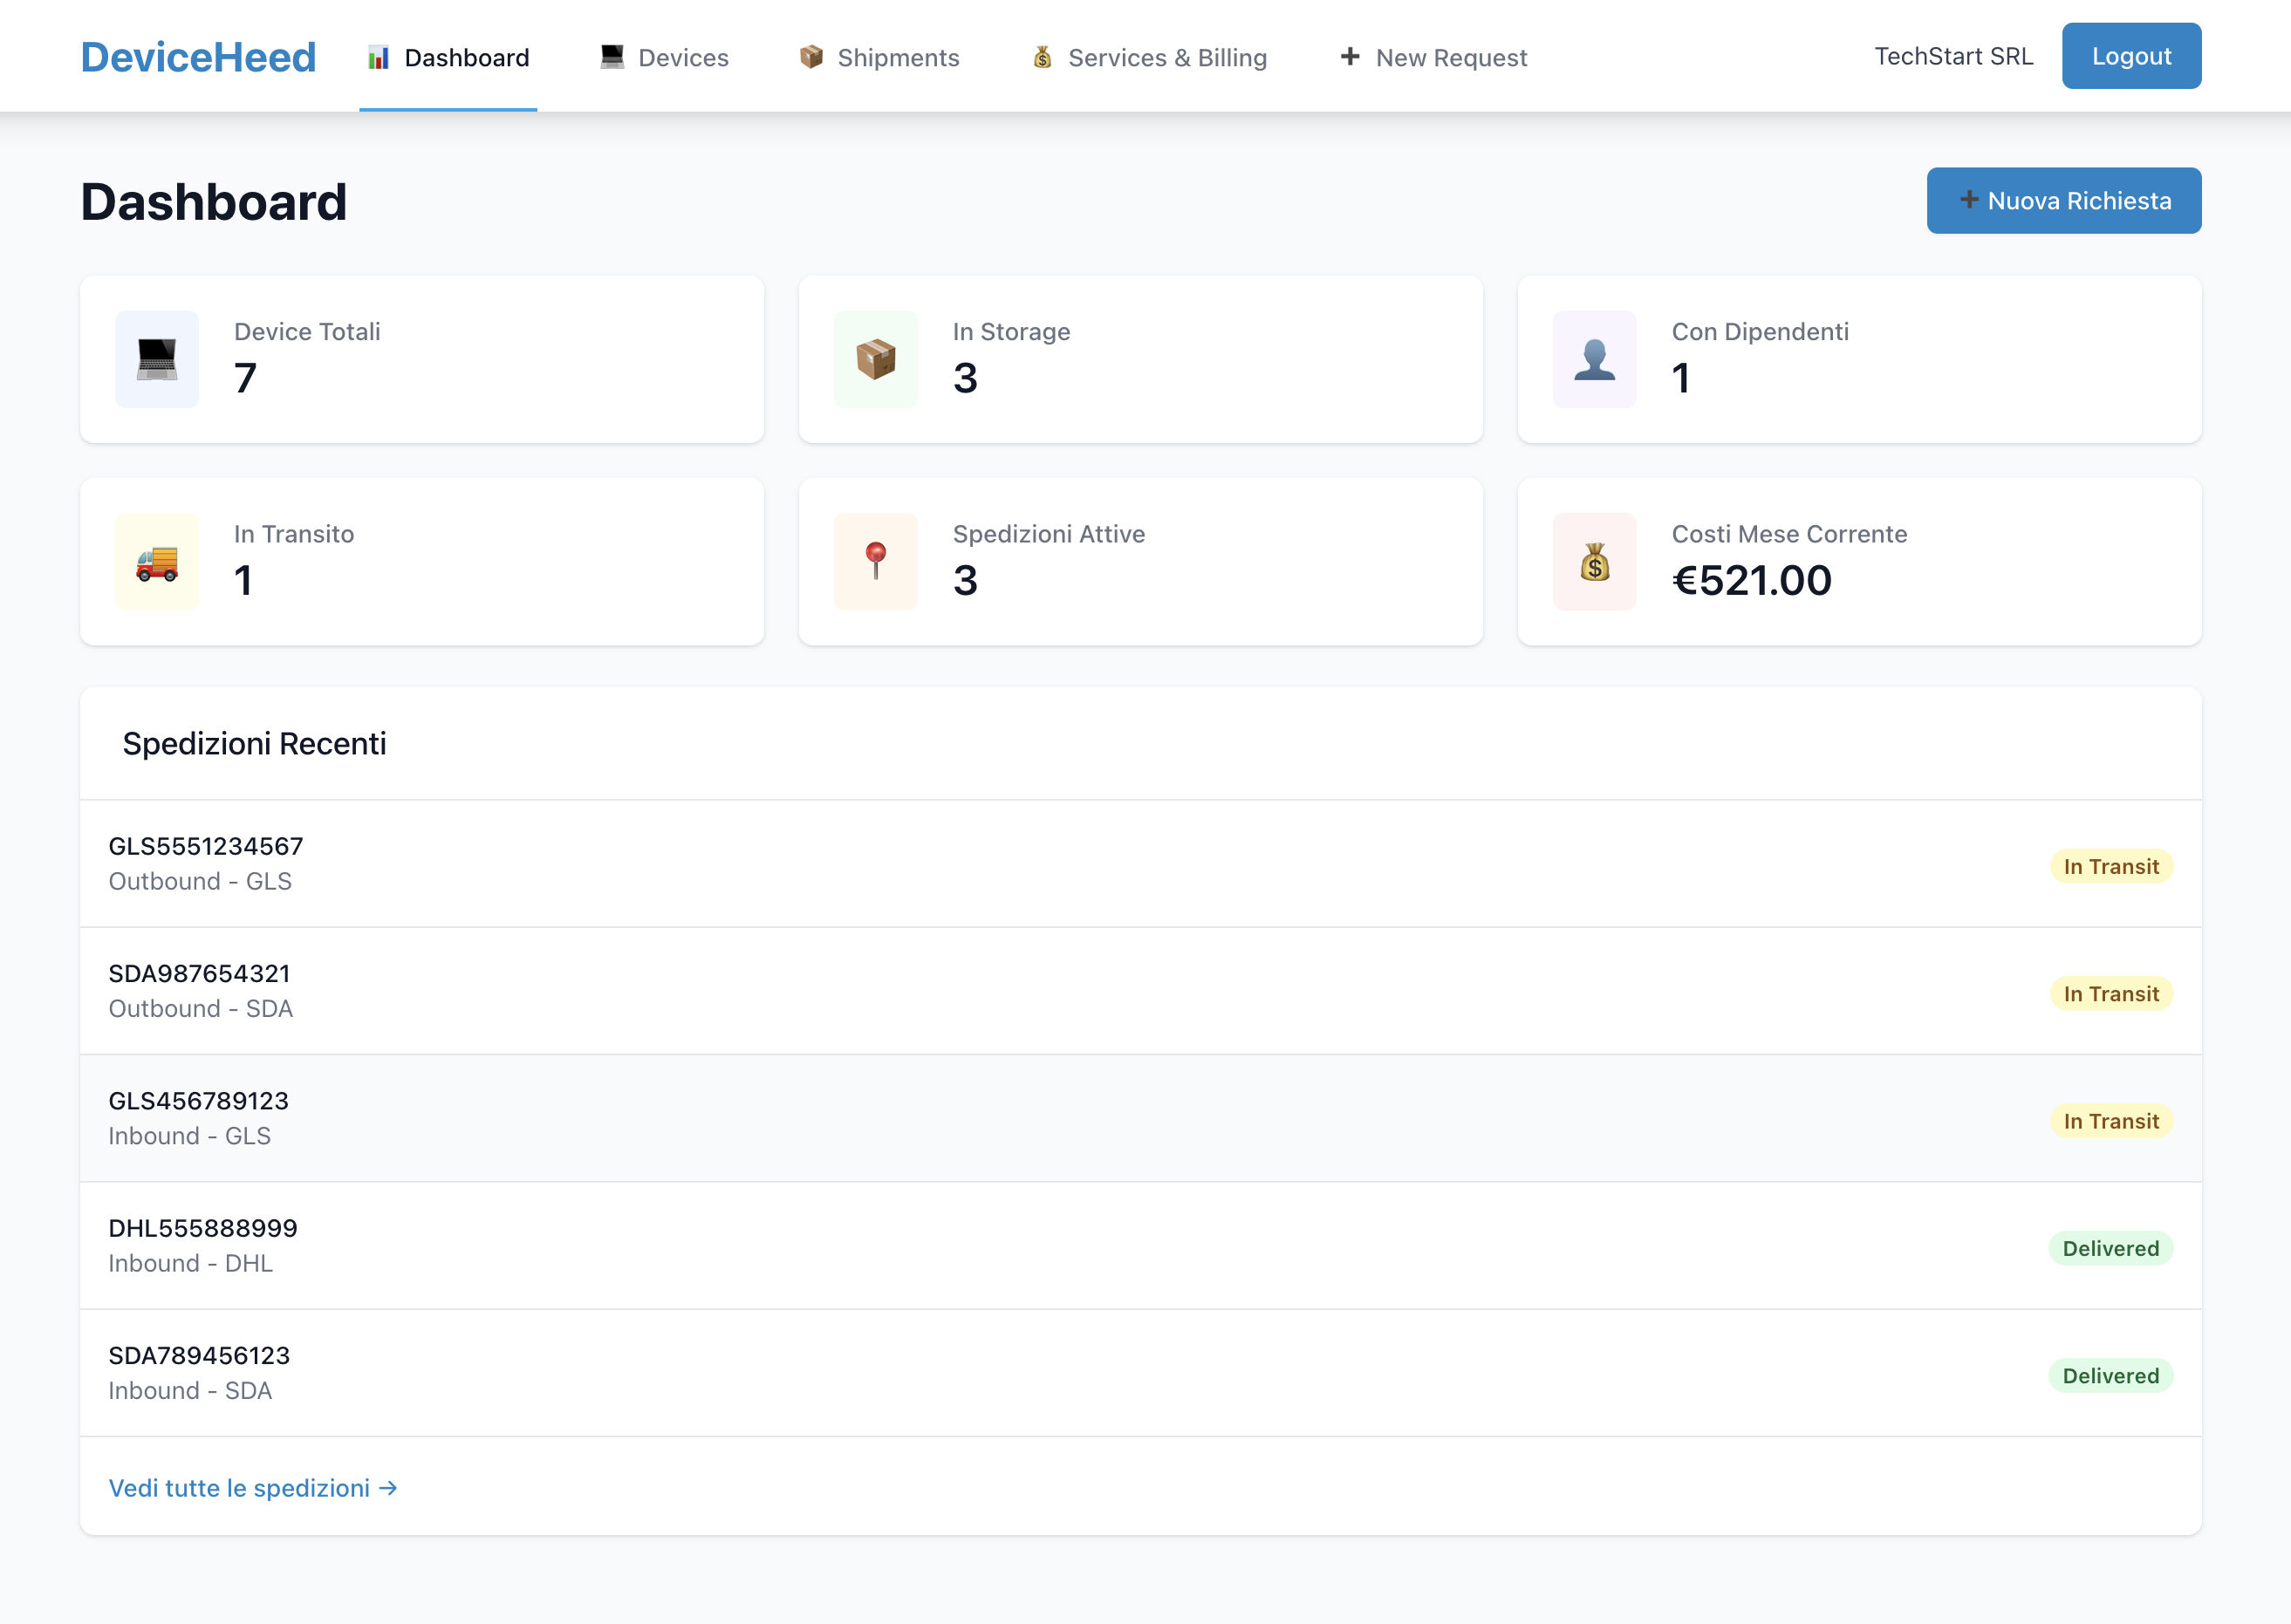Click the In Transit badge on GLS5551234567
The image size is (2291, 1624).
[x=2111, y=866]
